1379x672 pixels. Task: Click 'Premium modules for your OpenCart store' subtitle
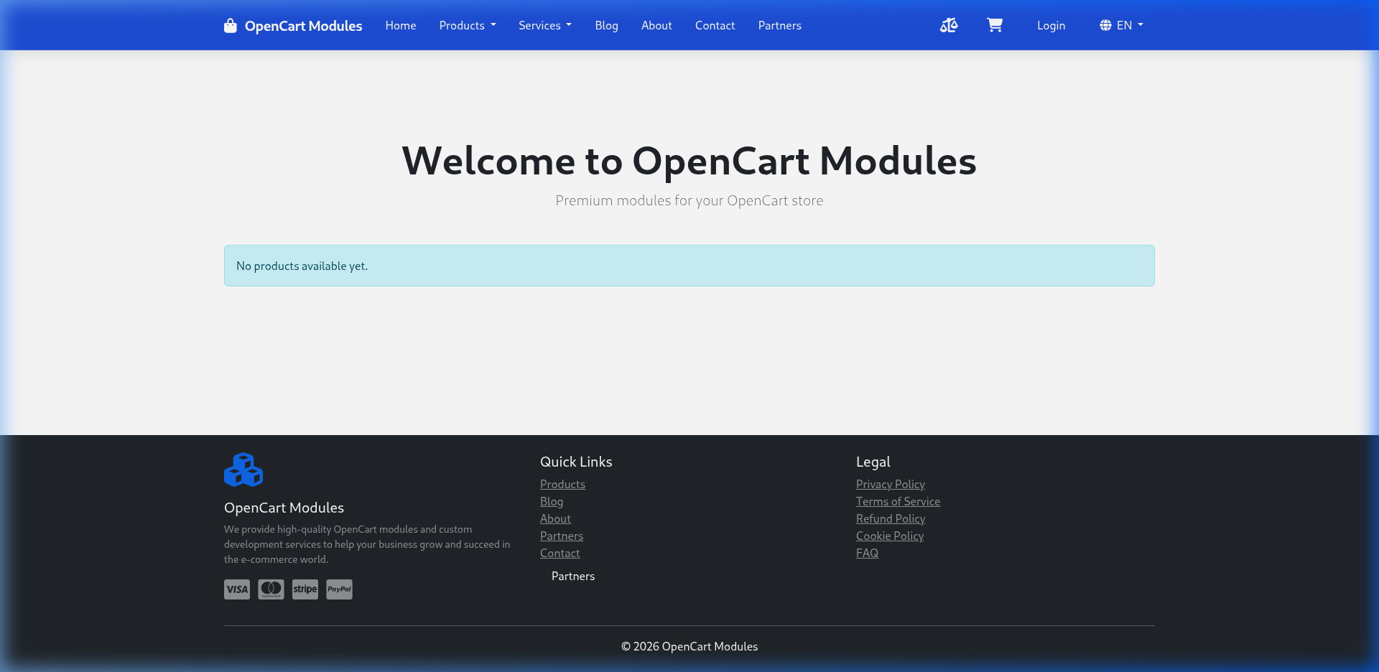pyautogui.click(x=689, y=201)
